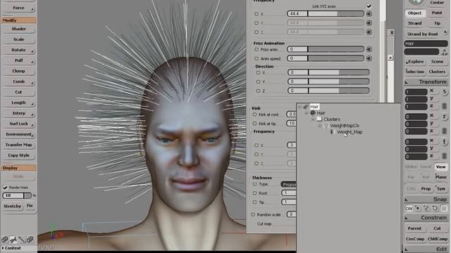The width and height of the screenshot is (451, 253).
Task: Click the rotate 'r' transform icon
Action: [445, 117]
